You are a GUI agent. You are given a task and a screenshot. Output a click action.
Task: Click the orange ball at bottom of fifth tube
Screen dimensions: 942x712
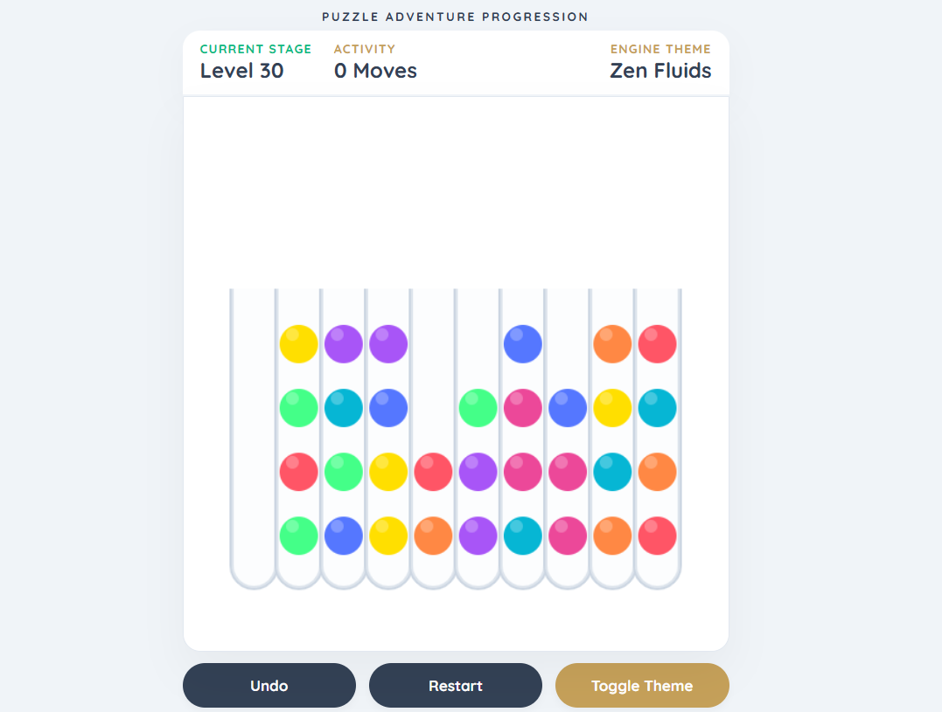433,535
